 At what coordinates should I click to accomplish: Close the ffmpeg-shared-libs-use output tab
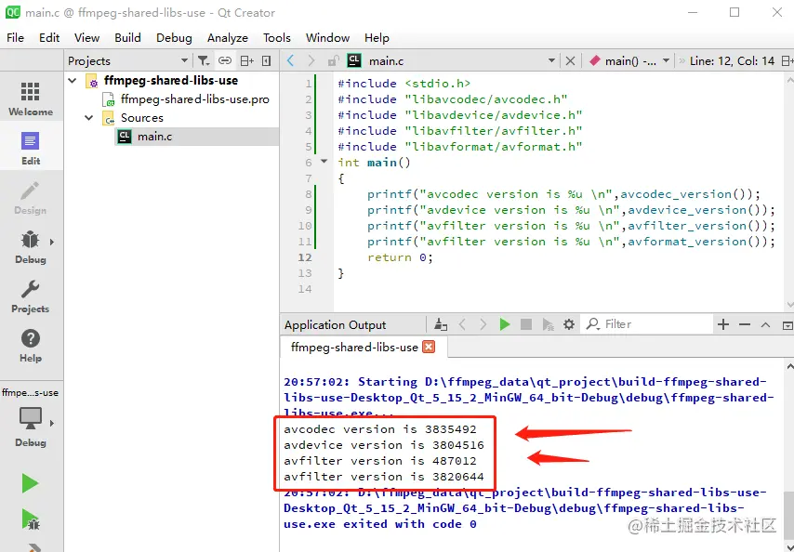(429, 347)
